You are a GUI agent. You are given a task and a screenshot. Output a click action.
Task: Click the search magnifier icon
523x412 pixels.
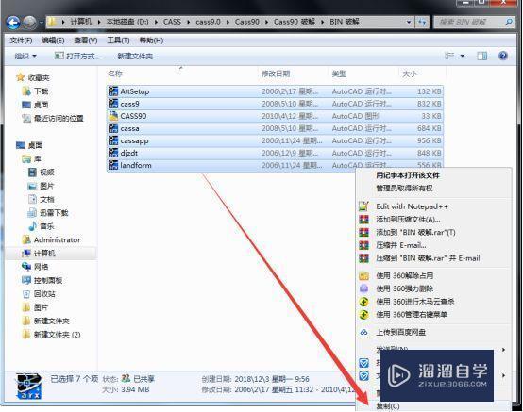tap(509, 23)
